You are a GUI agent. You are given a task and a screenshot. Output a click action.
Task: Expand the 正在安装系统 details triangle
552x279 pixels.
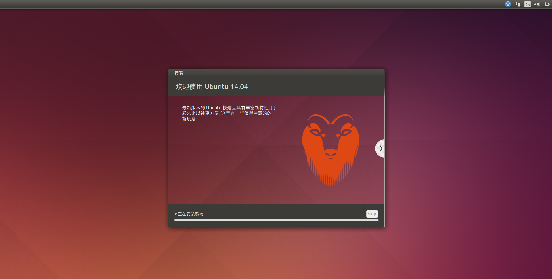(x=176, y=214)
